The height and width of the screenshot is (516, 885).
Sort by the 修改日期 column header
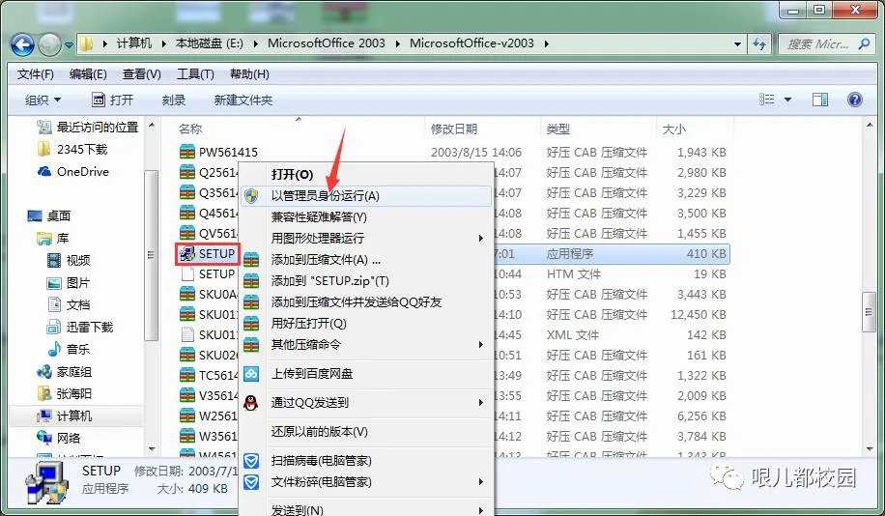click(454, 129)
